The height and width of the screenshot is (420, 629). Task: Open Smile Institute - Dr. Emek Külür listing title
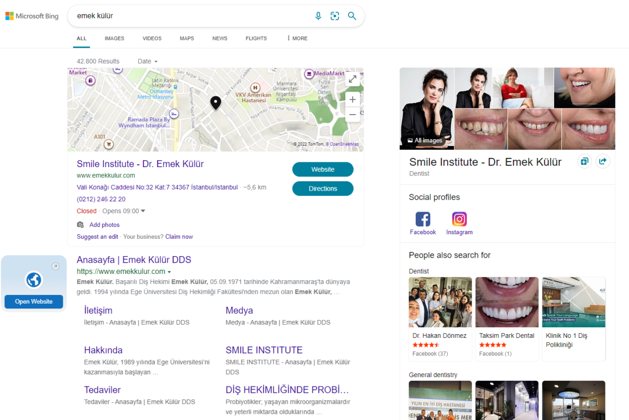(x=140, y=164)
